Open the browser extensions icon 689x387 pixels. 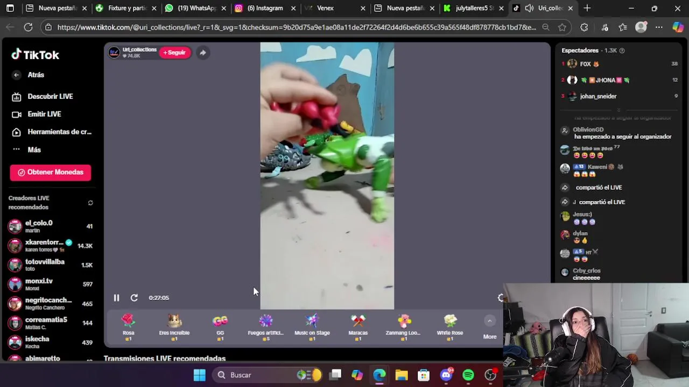coord(584,27)
